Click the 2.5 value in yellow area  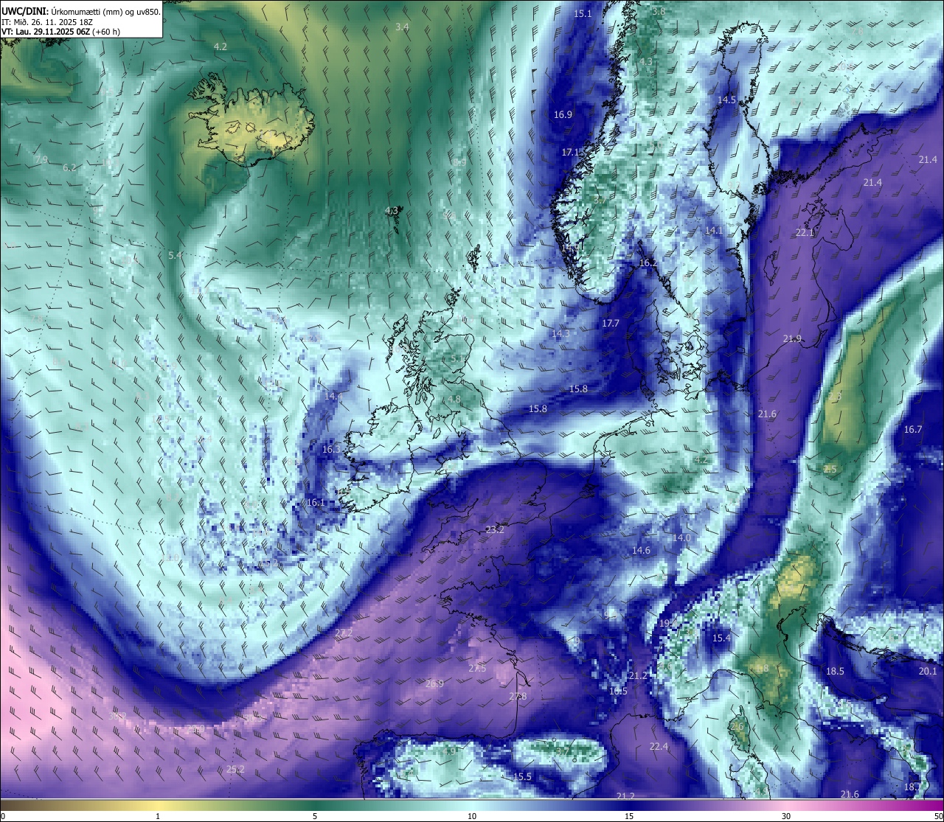830,469
